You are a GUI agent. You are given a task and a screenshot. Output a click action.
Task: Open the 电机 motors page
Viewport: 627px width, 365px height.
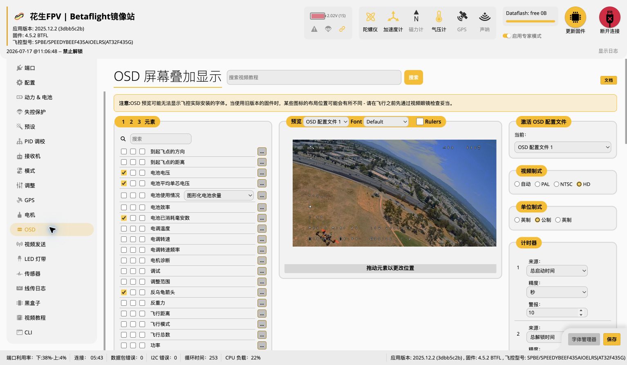click(52, 215)
